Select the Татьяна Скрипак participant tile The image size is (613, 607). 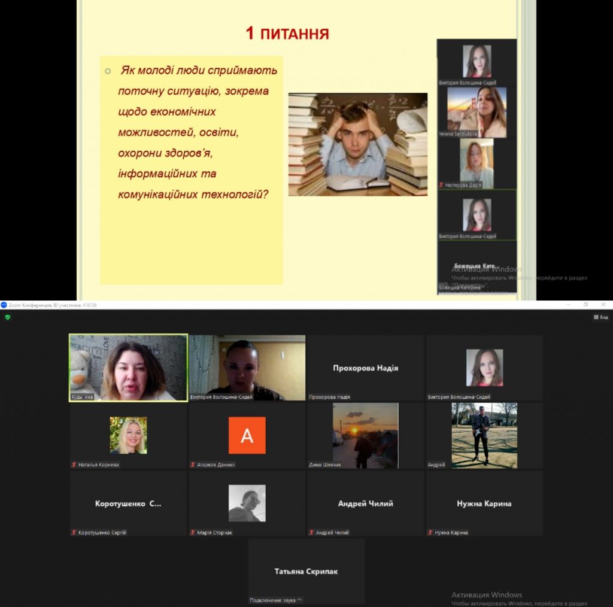[x=306, y=571]
